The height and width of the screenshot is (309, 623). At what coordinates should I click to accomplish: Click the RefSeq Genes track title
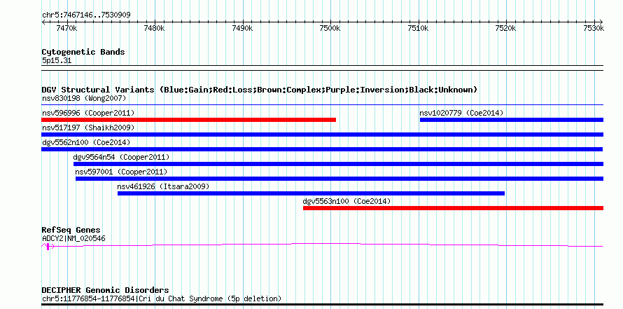pos(71,230)
